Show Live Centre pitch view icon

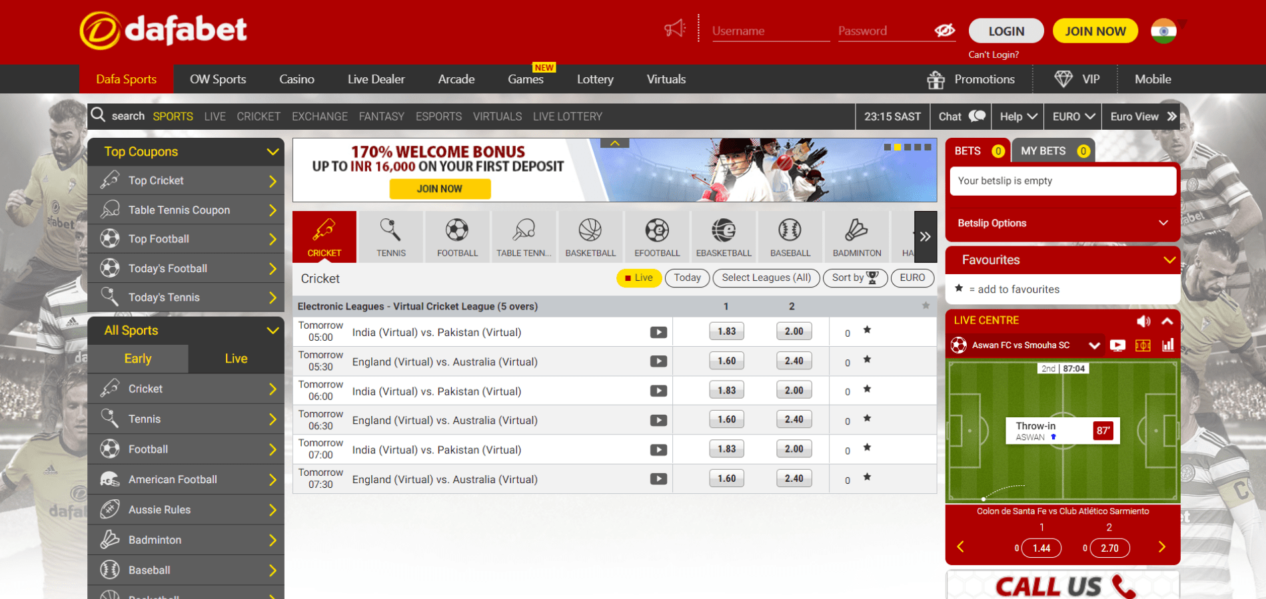[x=1143, y=345]
